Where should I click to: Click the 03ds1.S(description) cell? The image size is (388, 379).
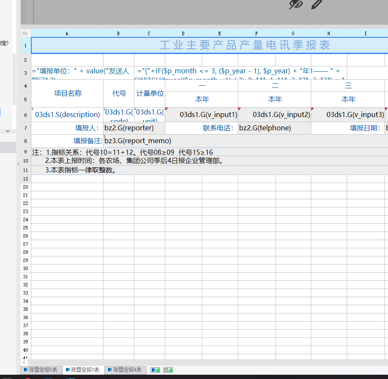(67, 114)
